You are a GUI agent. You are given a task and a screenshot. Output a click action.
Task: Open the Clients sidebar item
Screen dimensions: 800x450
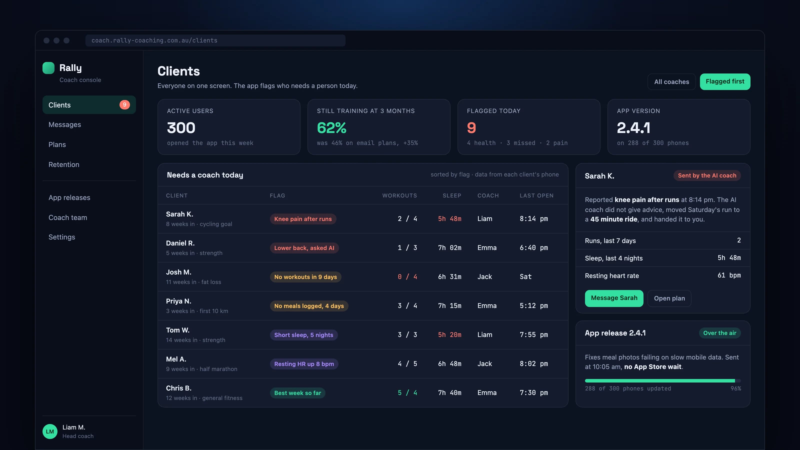(89, 105)
